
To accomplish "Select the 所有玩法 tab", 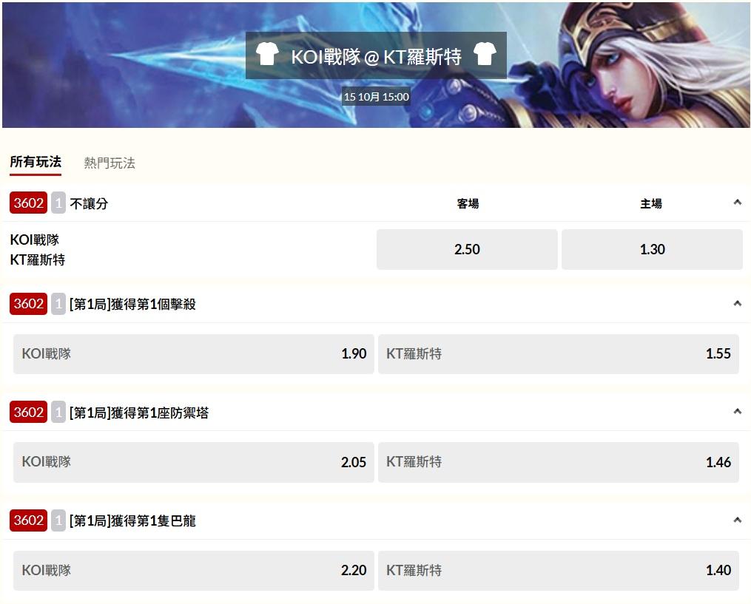I will [36, 162].
